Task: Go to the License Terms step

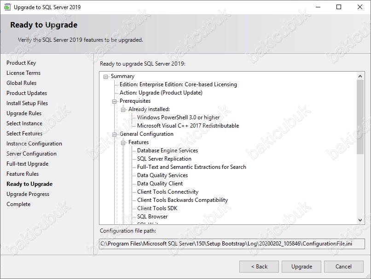Action: 23,73
